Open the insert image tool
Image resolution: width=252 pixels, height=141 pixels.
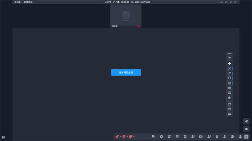[230, 93]
